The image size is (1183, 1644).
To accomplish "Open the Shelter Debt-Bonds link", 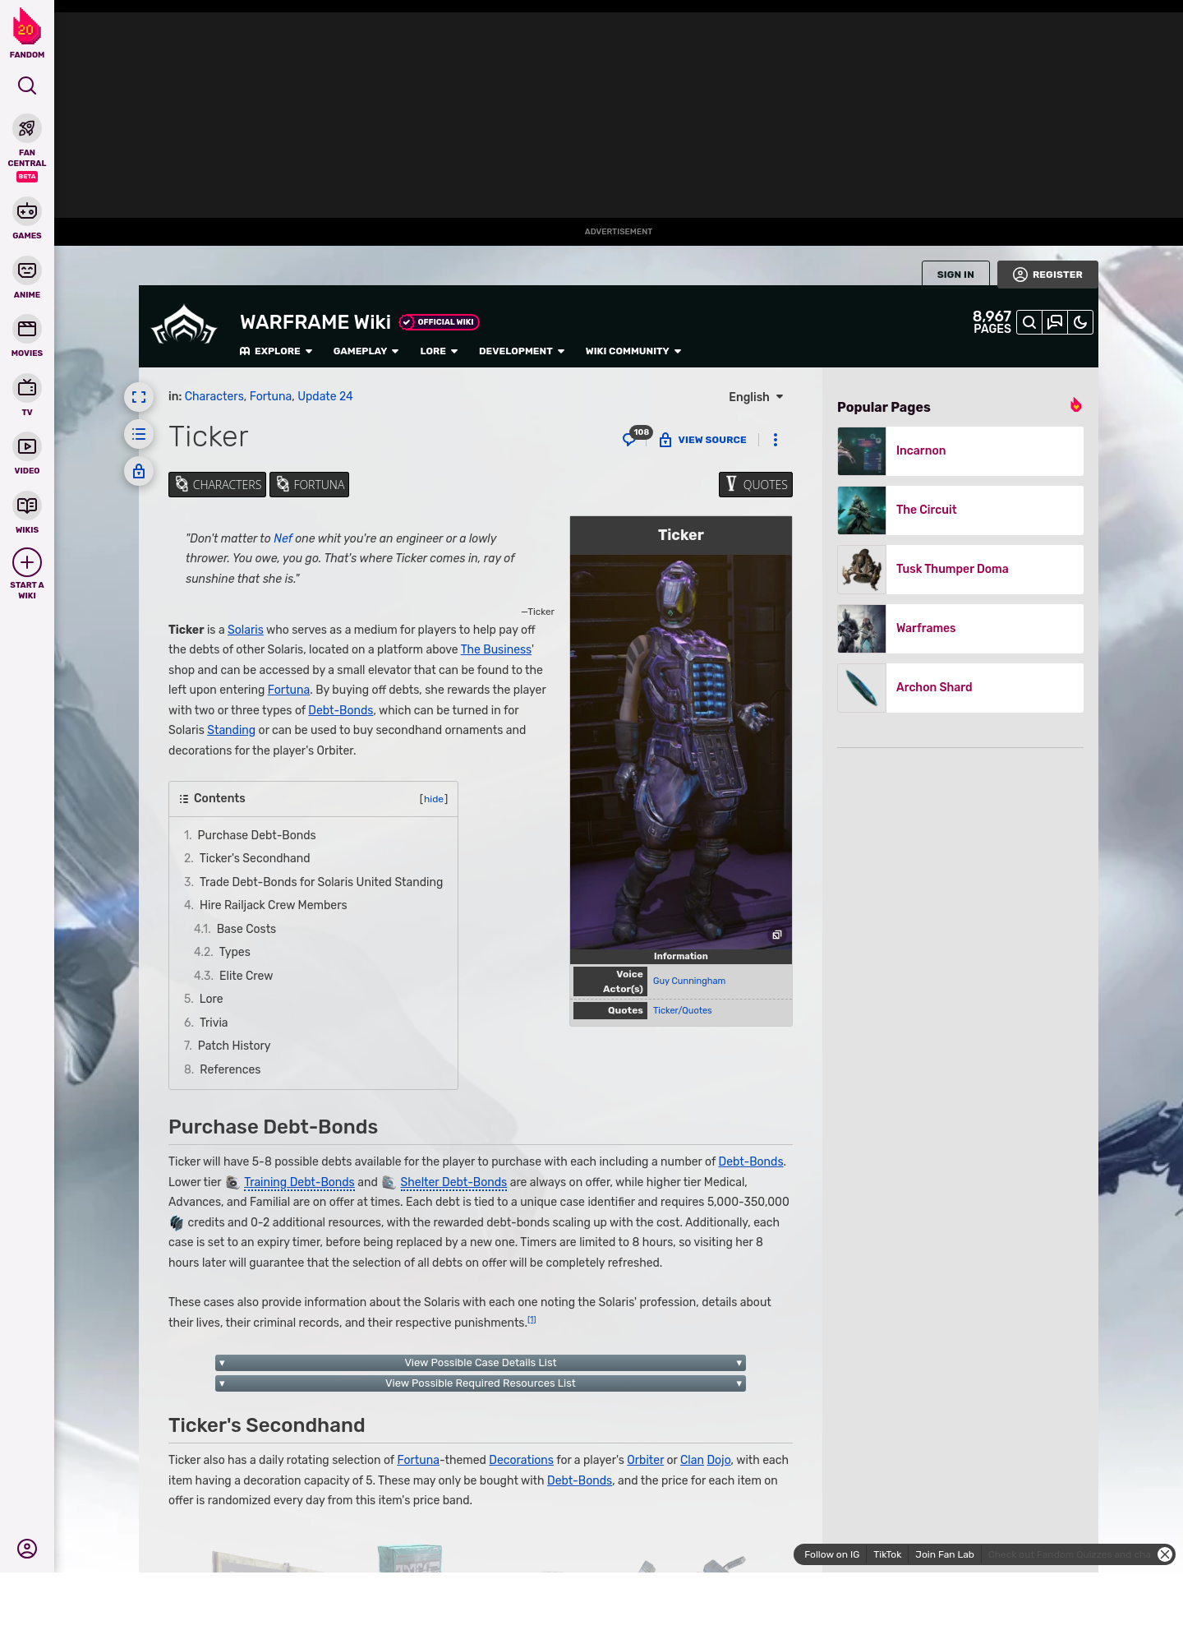I will pos(453,1182).
